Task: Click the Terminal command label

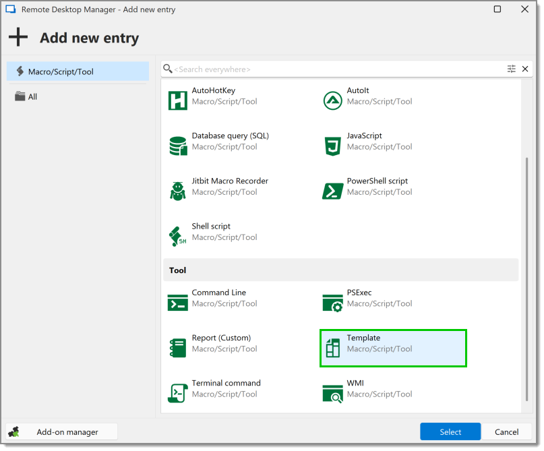Action: click(226, 383)
